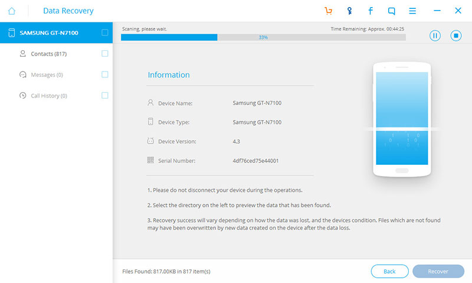Viewport: 472px width, 283px height.
Task: Click the recovery success disclaimer note
Action: click(x=294, y=225)
